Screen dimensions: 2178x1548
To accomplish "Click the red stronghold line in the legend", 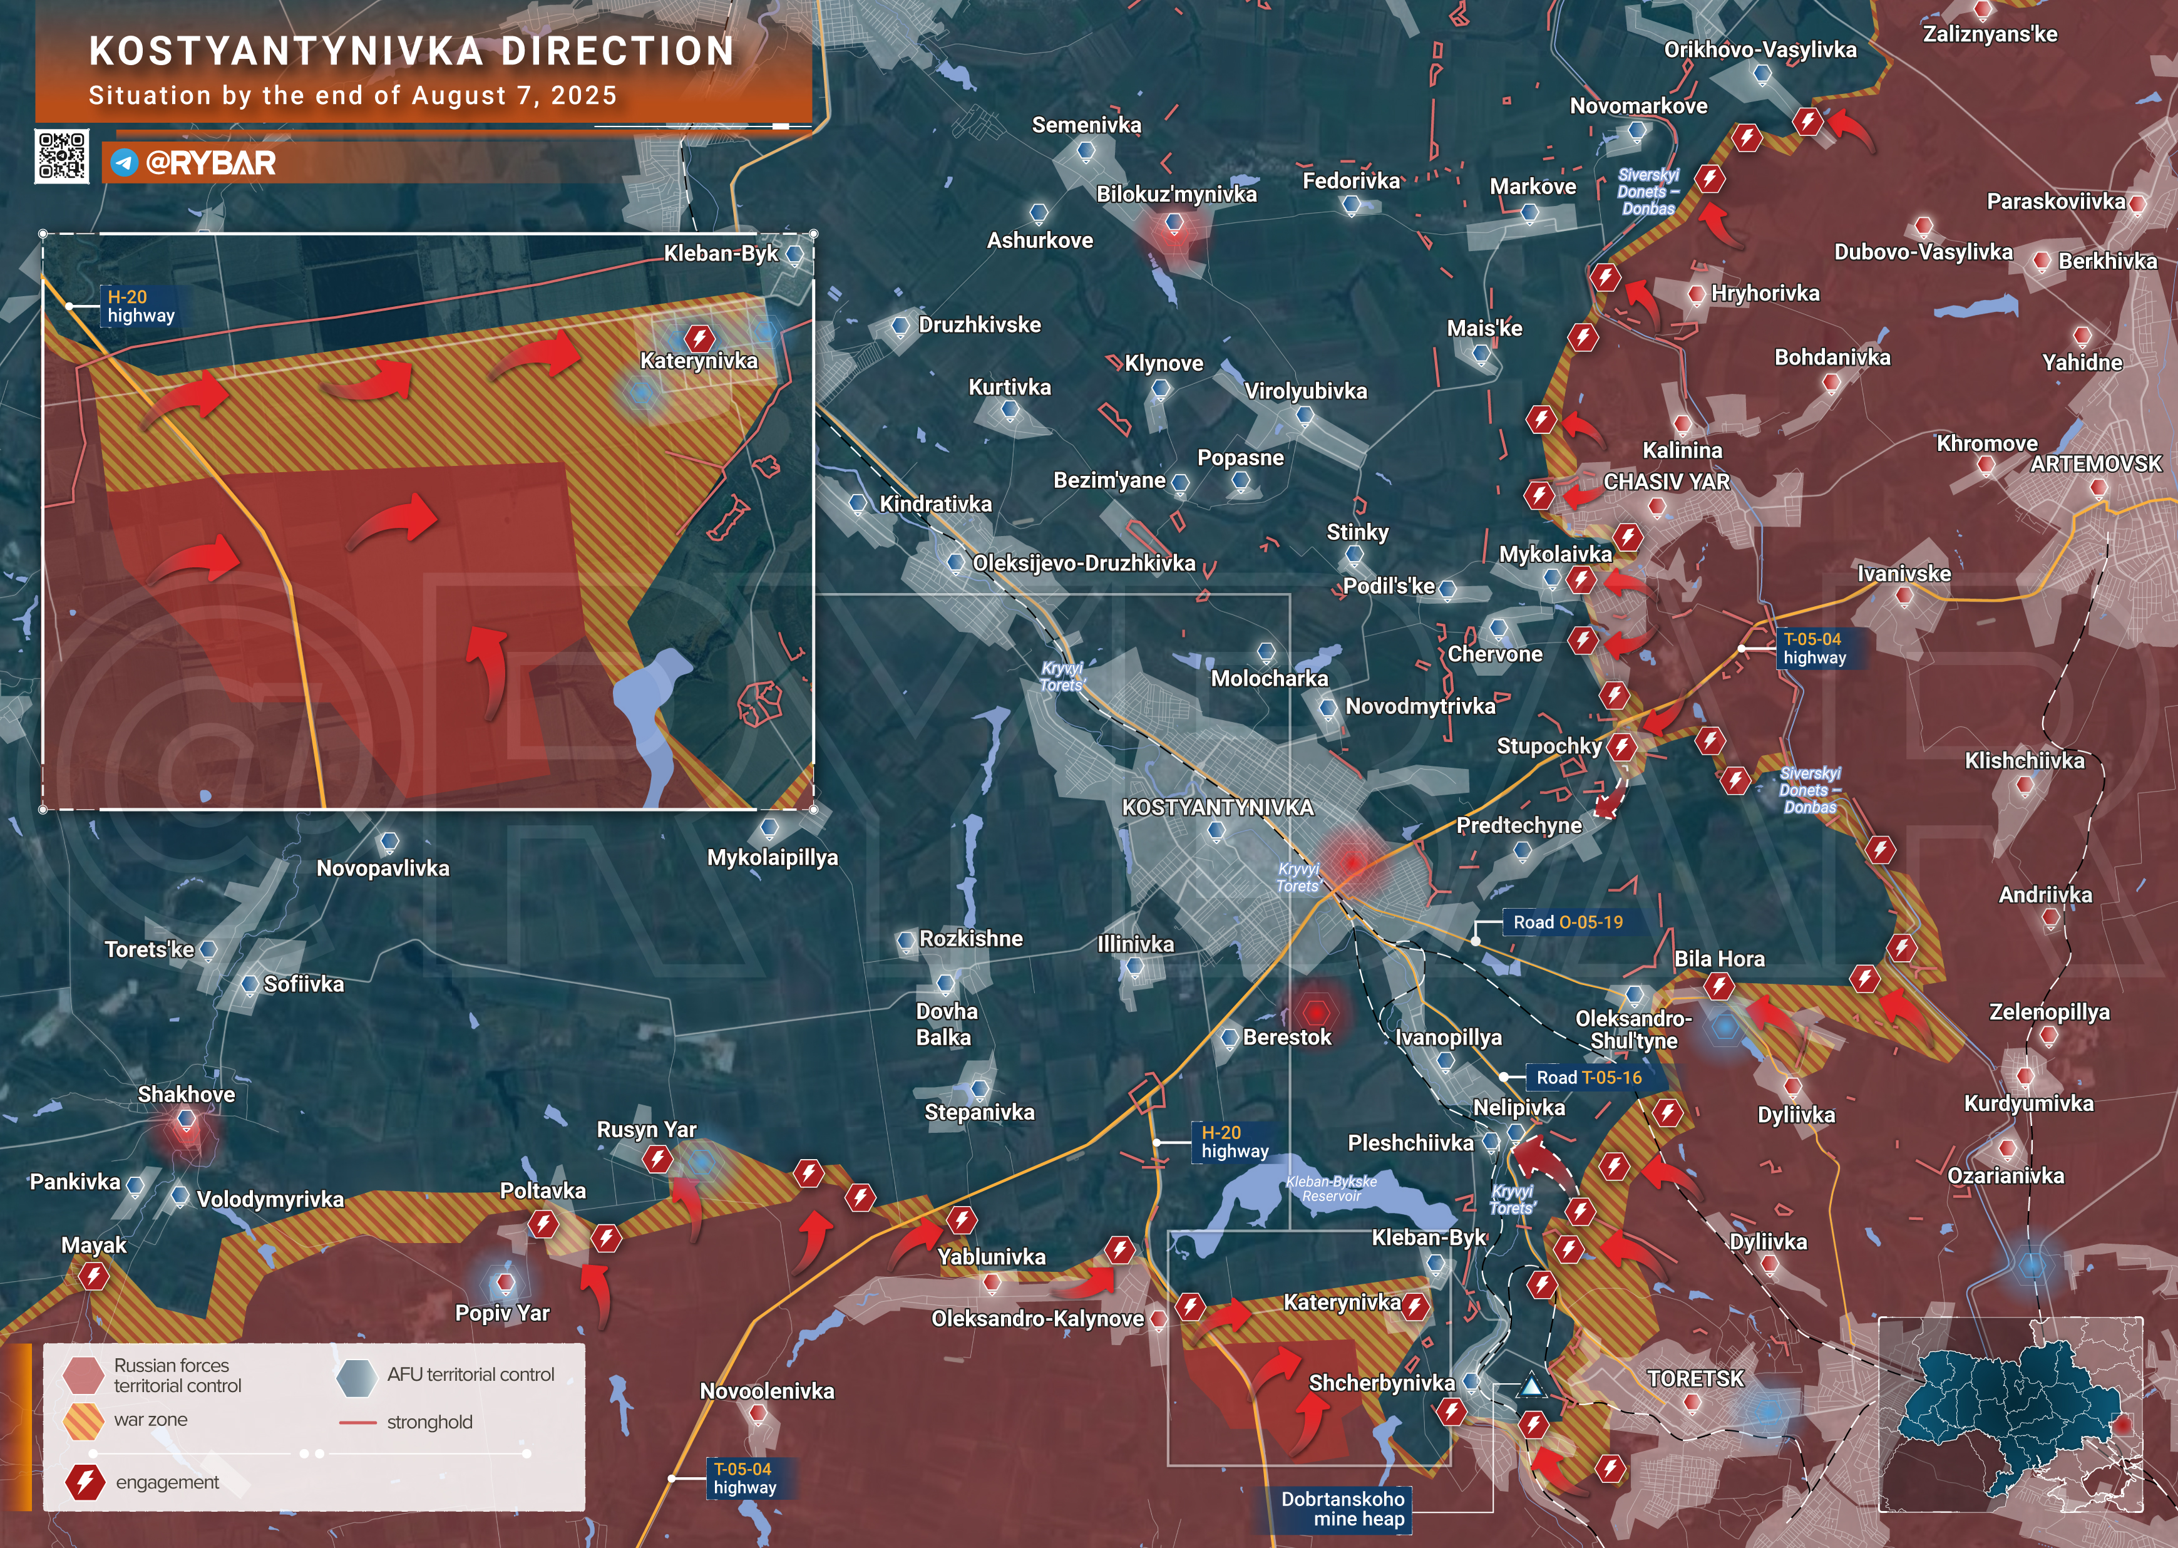I will point(358,1423).
